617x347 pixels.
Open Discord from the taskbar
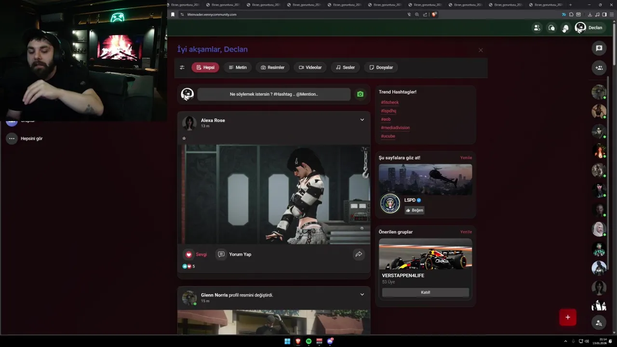pos(330,341)
